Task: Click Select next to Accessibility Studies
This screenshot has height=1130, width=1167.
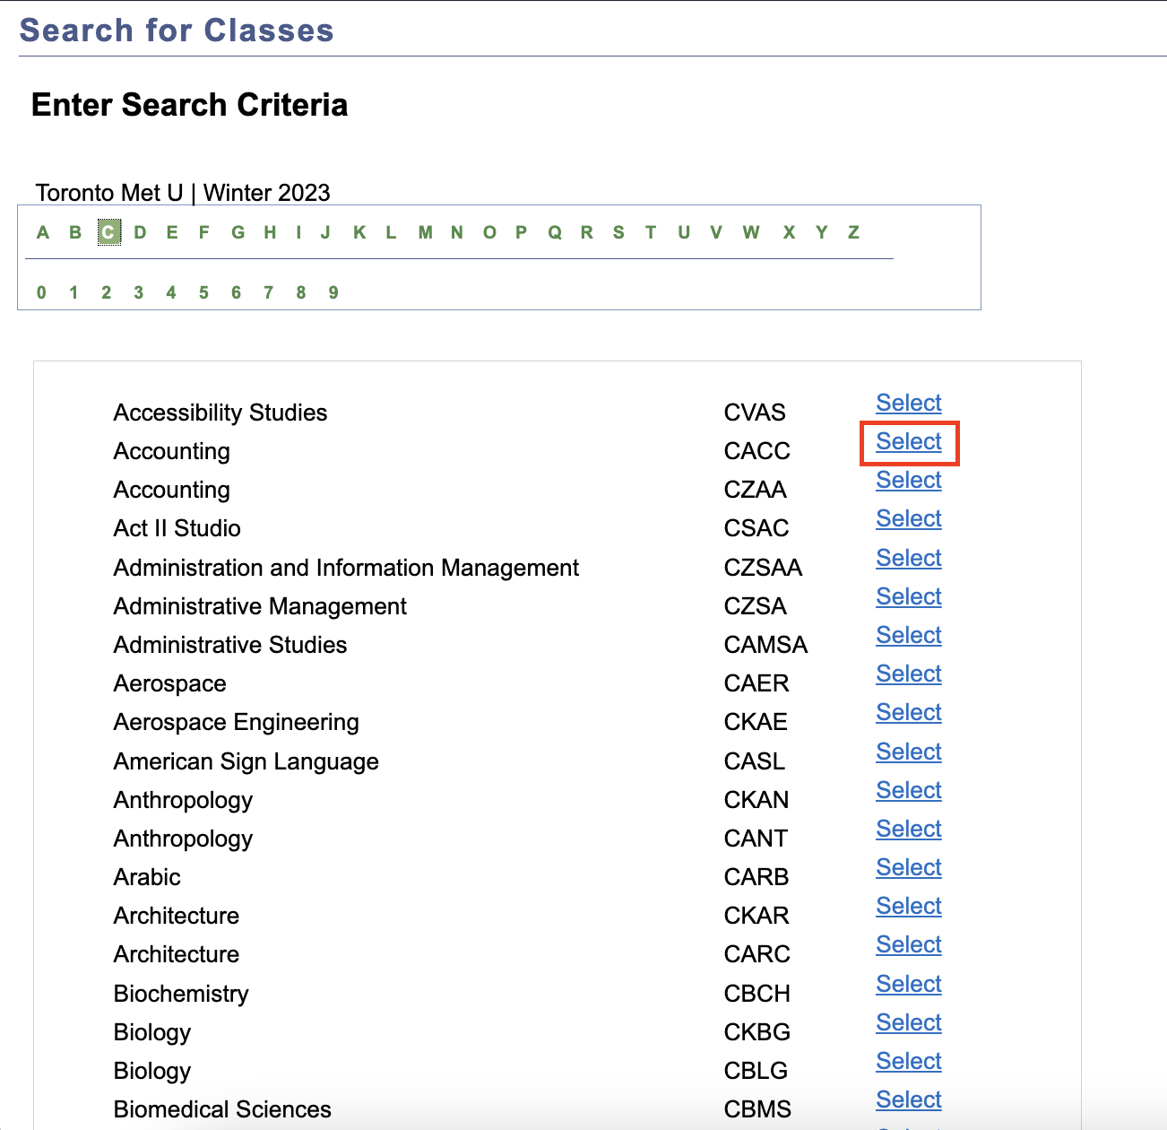Action: tap(908, 404)
